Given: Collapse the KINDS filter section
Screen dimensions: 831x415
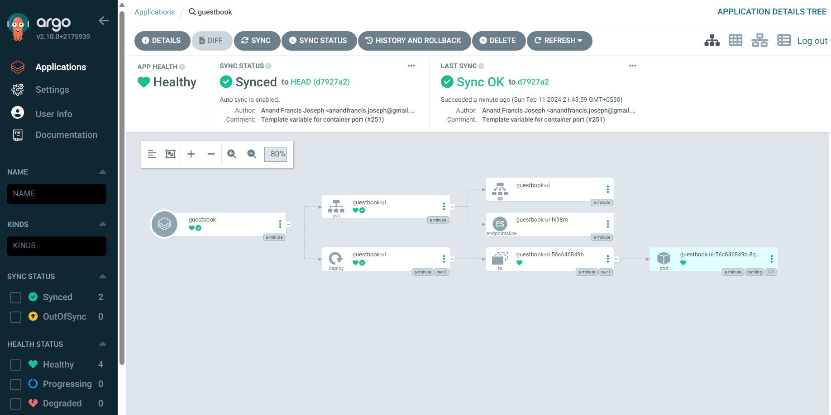Looking at the screenshot, I should 103,224.
